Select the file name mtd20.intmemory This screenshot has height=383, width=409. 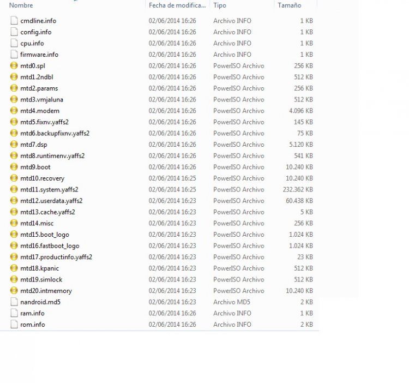tap(46, 291)
